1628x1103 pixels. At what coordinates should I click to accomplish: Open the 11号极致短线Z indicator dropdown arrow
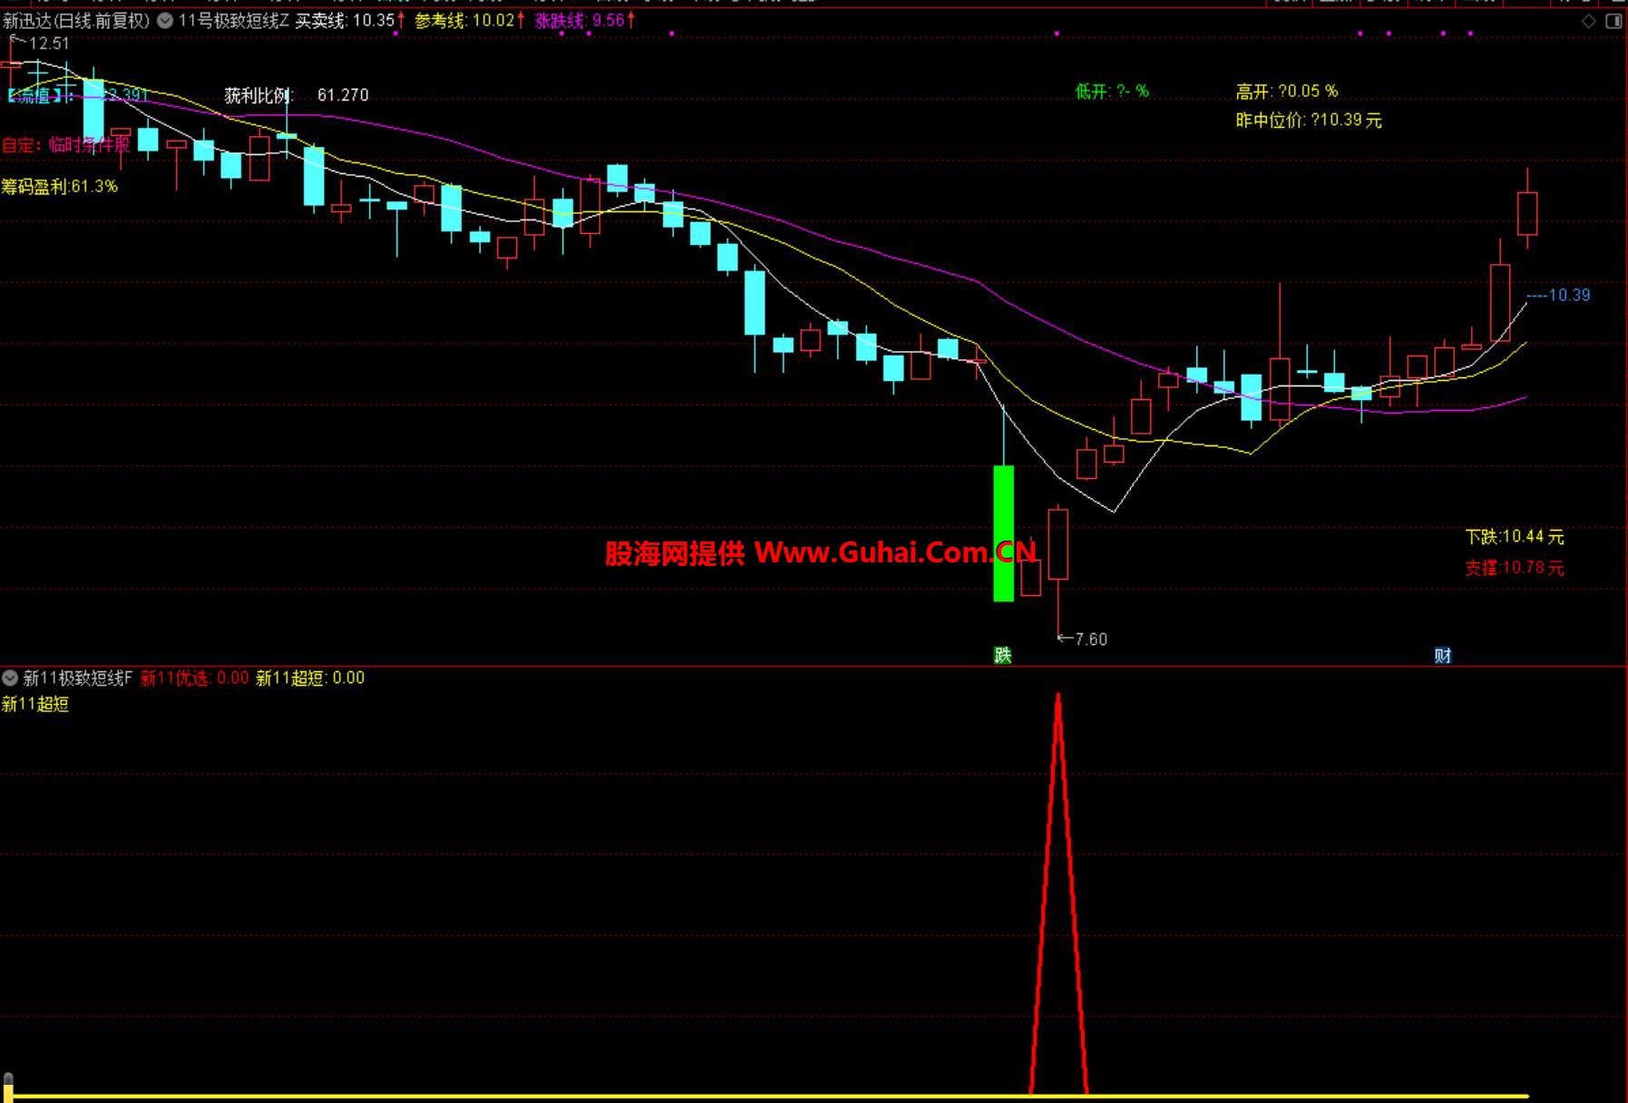(165, 20)
